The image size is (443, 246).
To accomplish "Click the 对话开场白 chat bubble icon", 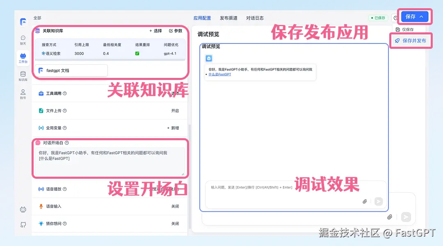I will click(38, 143).
